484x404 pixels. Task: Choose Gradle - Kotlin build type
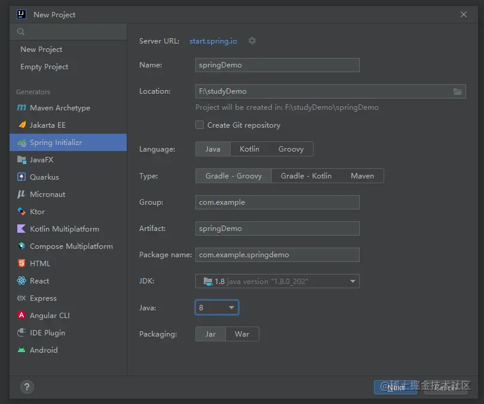306,176
